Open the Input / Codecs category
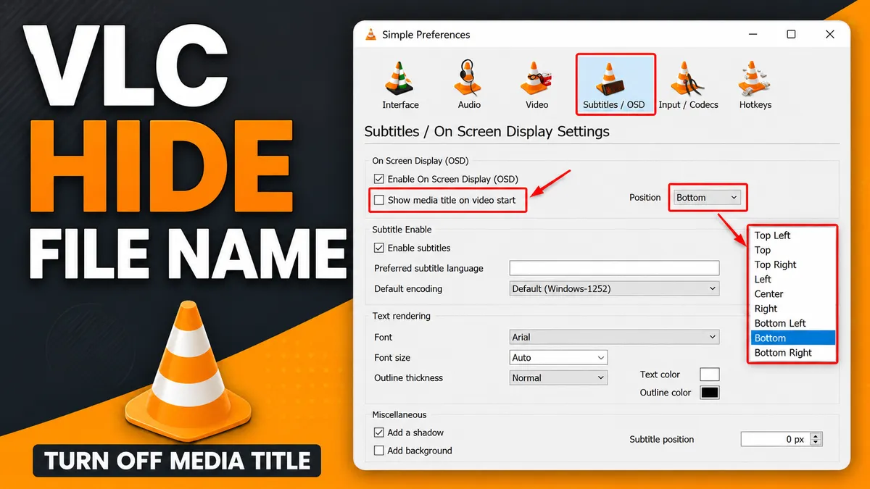This screenshot has height=489, width=870. pos(688,84)
